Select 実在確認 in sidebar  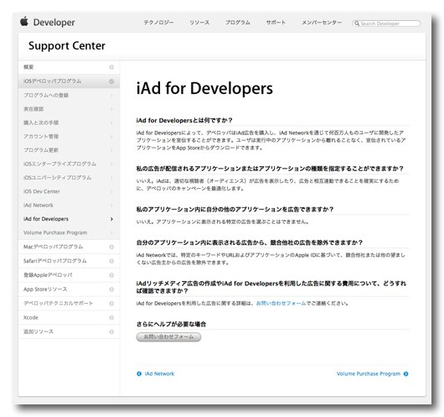(69, 109)
